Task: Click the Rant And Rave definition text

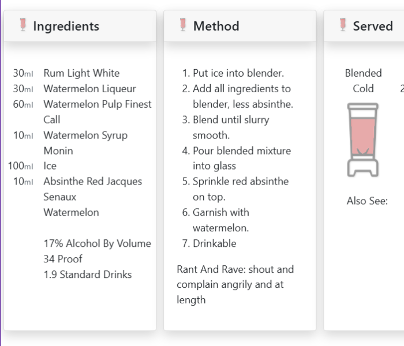Action: (x=235, y=284)
